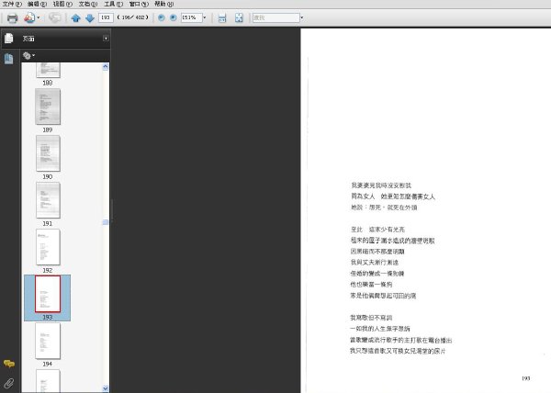Open dropdown arrow beside the collaborate icon
The image size is (551, 393).
click(39, 17)
